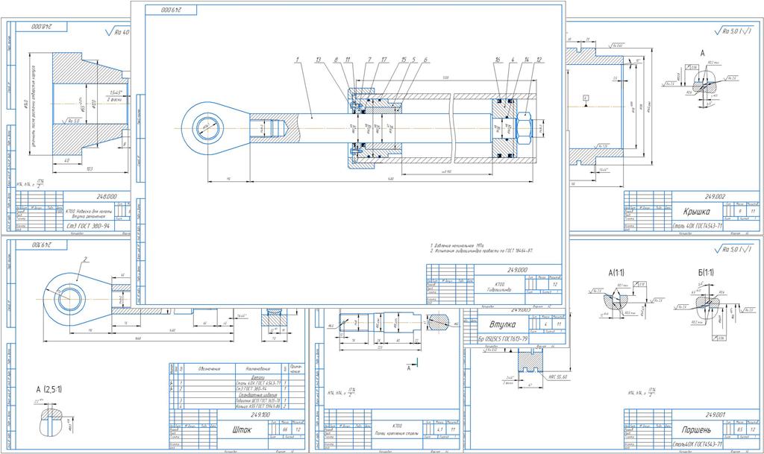Select callout "2" above the Шток rod eye
Screen dimensions: 764x454
85,260
